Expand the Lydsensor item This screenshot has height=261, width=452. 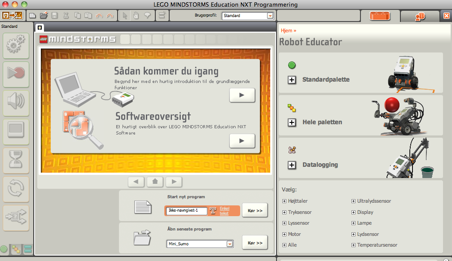point(353,234)
